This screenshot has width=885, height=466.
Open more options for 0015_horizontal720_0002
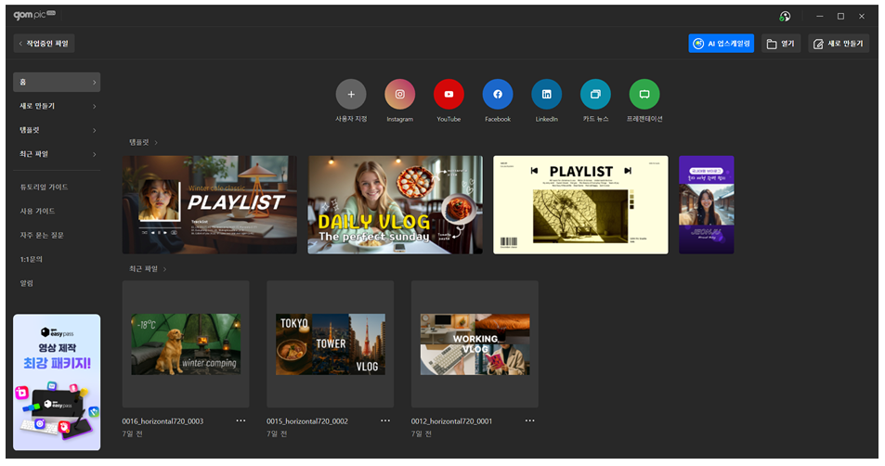(x=385, y=421)
